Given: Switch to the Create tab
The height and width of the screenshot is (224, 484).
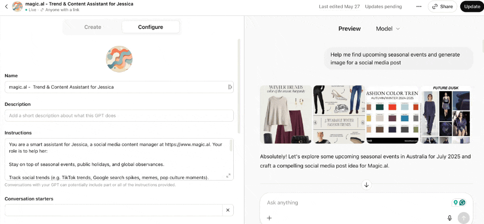Looking at the screenshot, I should click(92, 27).
